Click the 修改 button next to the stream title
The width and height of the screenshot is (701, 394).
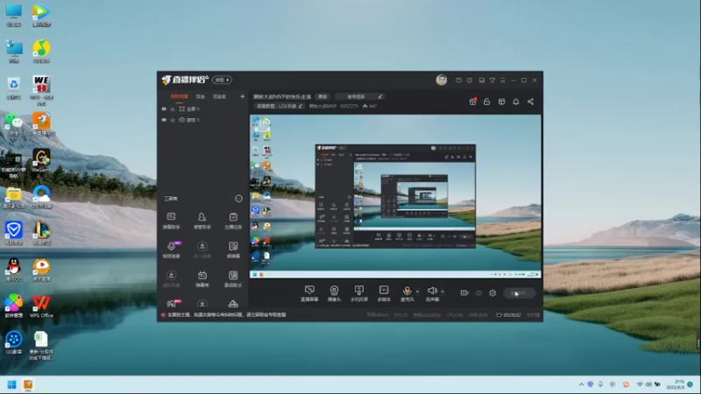point(322,96)
